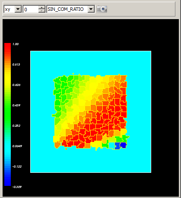181x198 pixels.
Task: Click the 1.00 maximum legend label
Action: tap(16, 44)
